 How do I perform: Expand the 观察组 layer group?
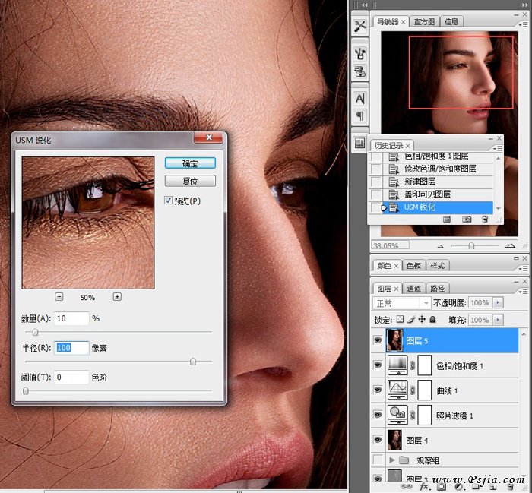(x=392, y=460)
